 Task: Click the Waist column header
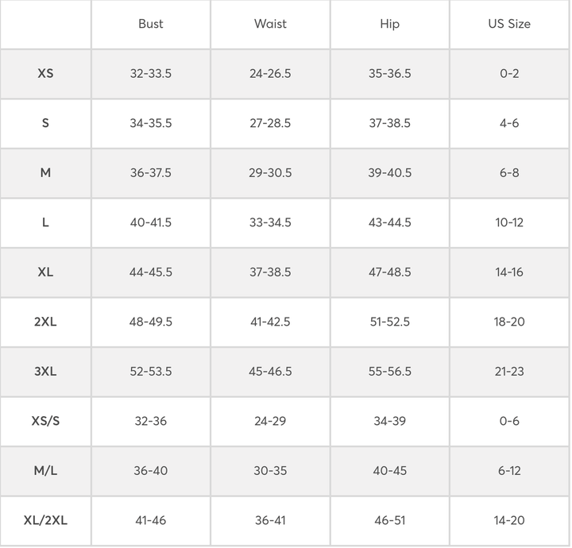(x=270, y=24)
